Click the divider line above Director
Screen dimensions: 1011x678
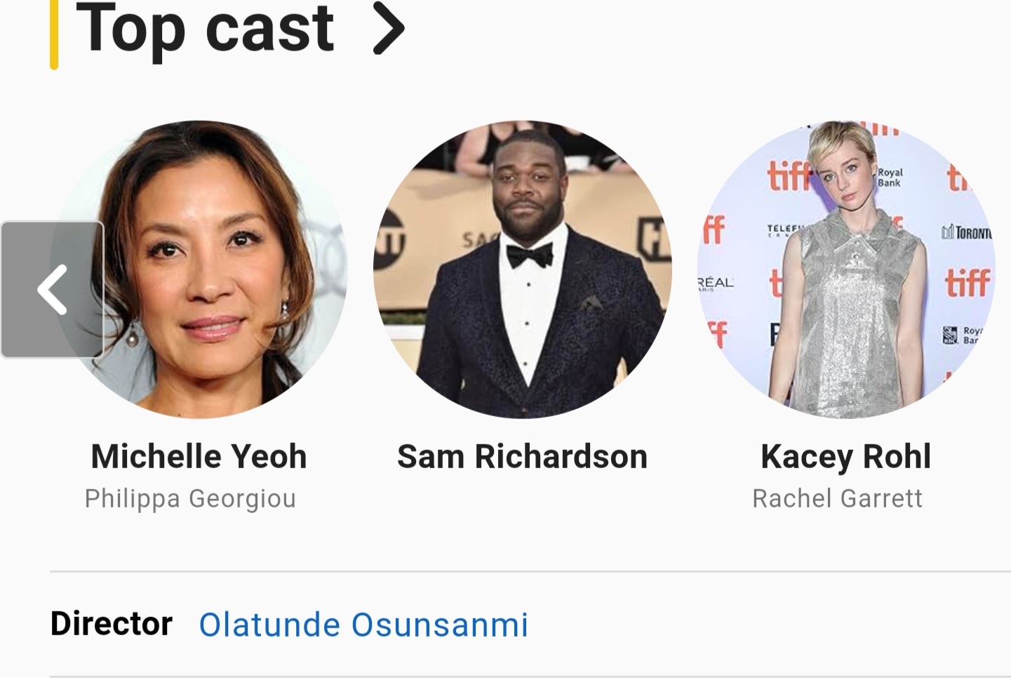coord(530,571)
